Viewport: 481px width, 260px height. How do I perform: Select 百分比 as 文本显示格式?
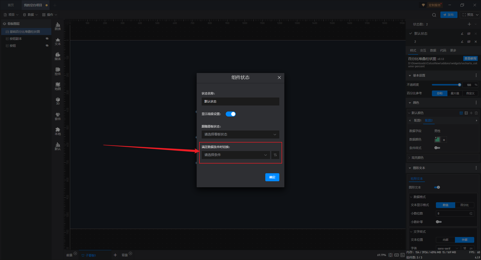click(x=464, y=205)
